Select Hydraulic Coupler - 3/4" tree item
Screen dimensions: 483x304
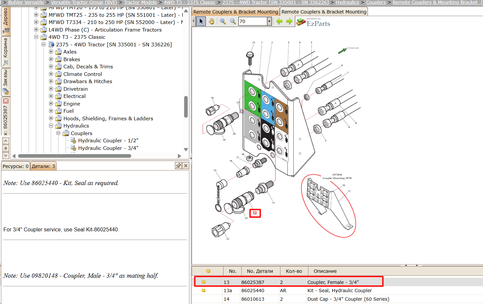coord(108,148)
